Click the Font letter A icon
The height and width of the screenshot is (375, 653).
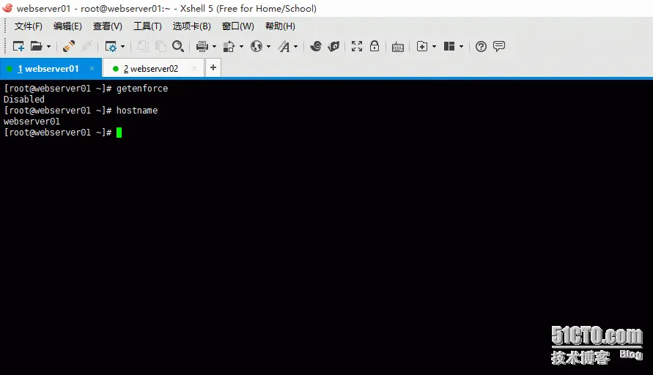pyautogui.click(x=284, y=46)
